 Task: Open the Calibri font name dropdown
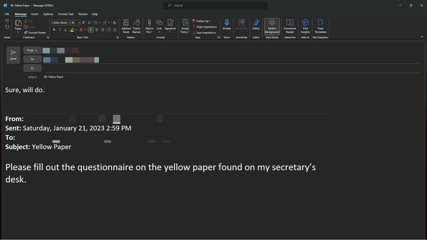point(61,22)
